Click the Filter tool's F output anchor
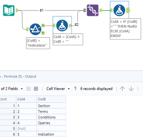143x140 pixels. click(x=43, y=33)
